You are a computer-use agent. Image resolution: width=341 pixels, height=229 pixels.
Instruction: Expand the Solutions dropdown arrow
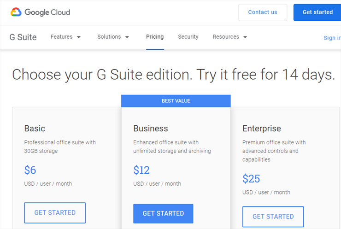[127, 37]
